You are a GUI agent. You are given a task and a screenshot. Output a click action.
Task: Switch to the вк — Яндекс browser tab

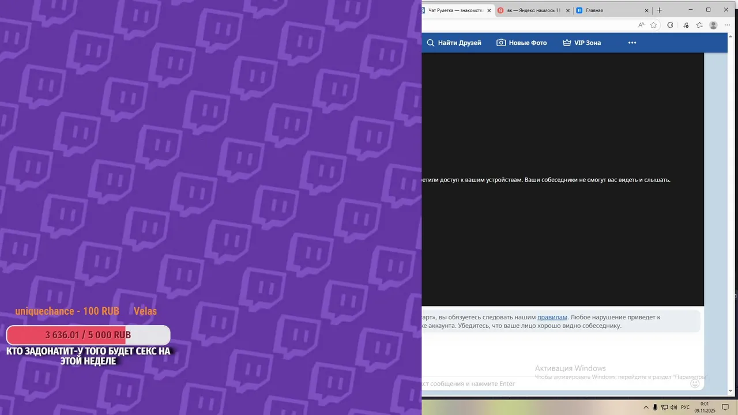(534, 10)
